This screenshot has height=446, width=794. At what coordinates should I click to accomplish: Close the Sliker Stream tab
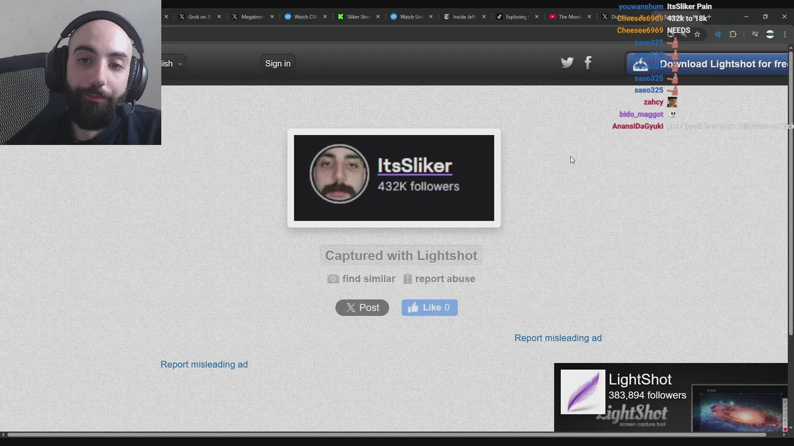click(x=378, y=17)
